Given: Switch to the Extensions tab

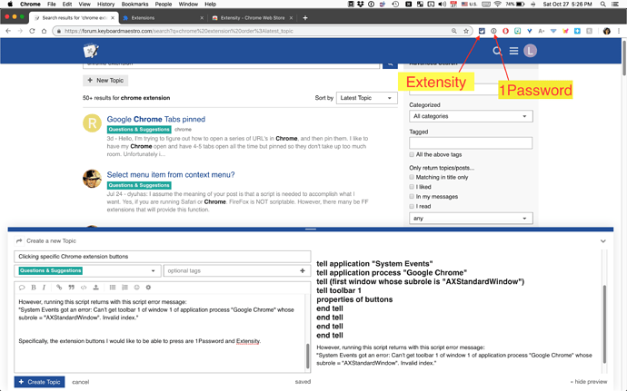Looking at the screenshot, I should pyautogui.click(x=164, y=18).
